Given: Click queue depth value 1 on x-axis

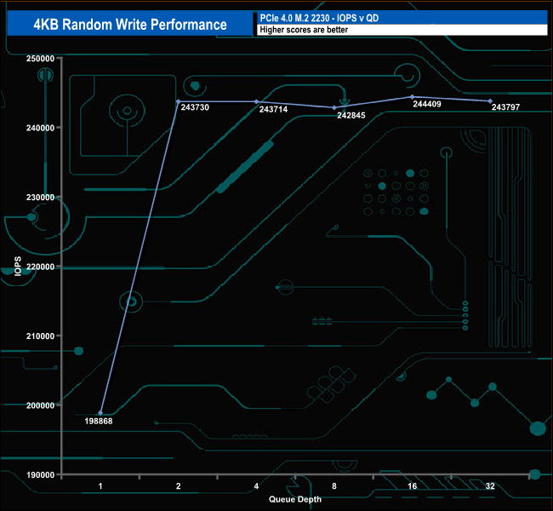Looking at the screenshot, I should click(x=100, y=486).
